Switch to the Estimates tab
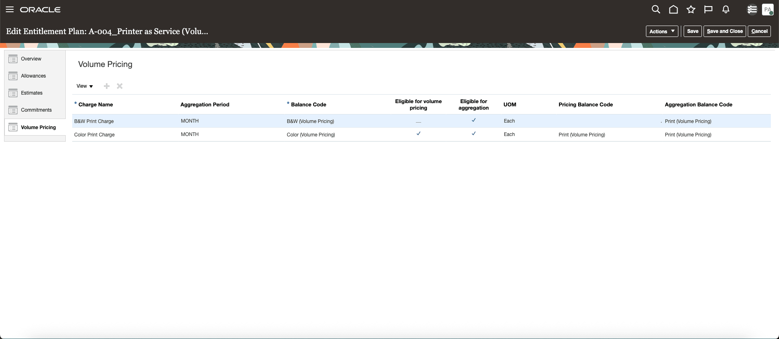 (32, 93)
